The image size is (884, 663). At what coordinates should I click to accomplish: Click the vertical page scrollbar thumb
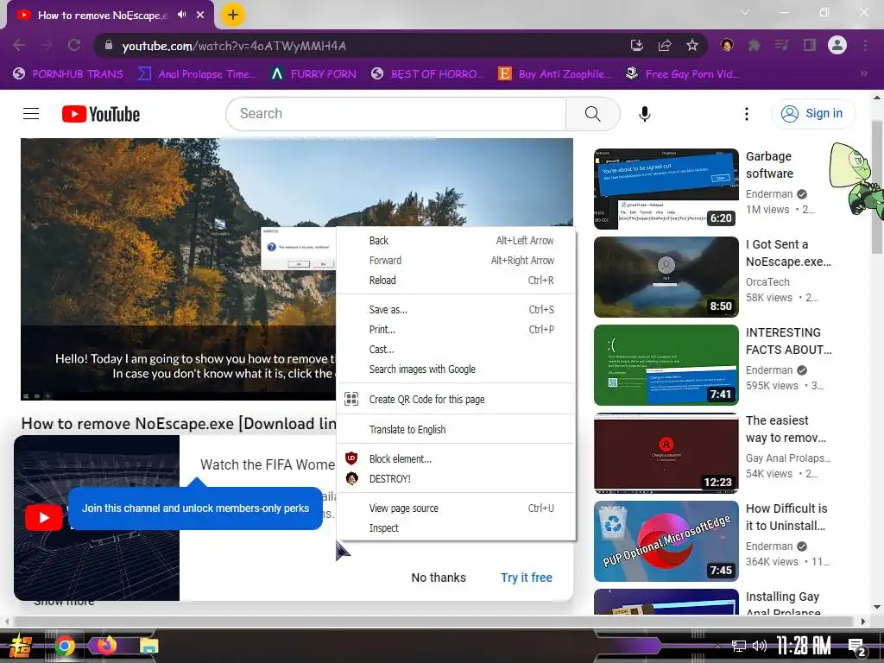tap(877, 186)
